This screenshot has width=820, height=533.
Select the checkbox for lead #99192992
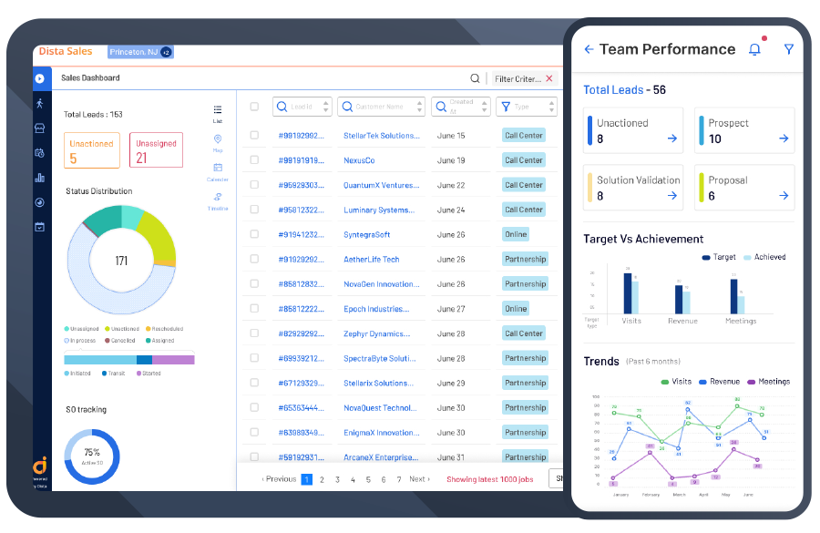pos(253,135)
